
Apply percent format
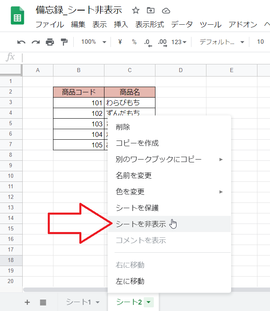click(134, 42)
